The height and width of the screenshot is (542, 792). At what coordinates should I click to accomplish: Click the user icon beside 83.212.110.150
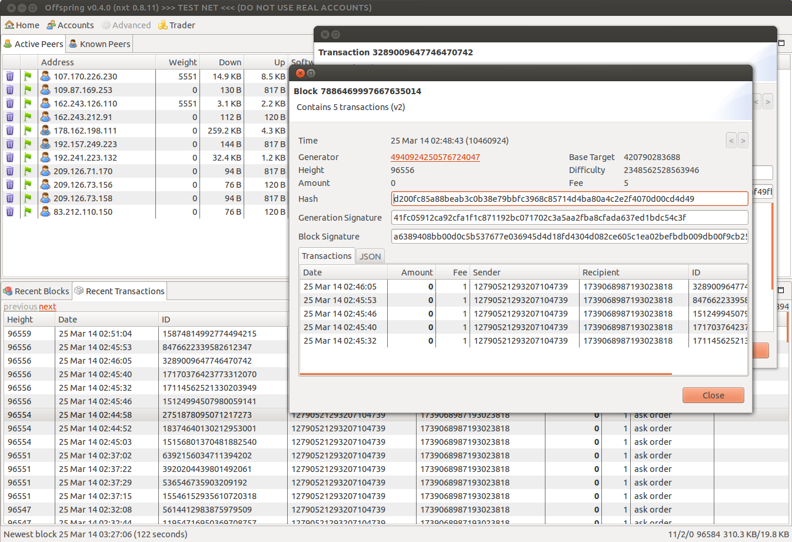coord(45,212)
